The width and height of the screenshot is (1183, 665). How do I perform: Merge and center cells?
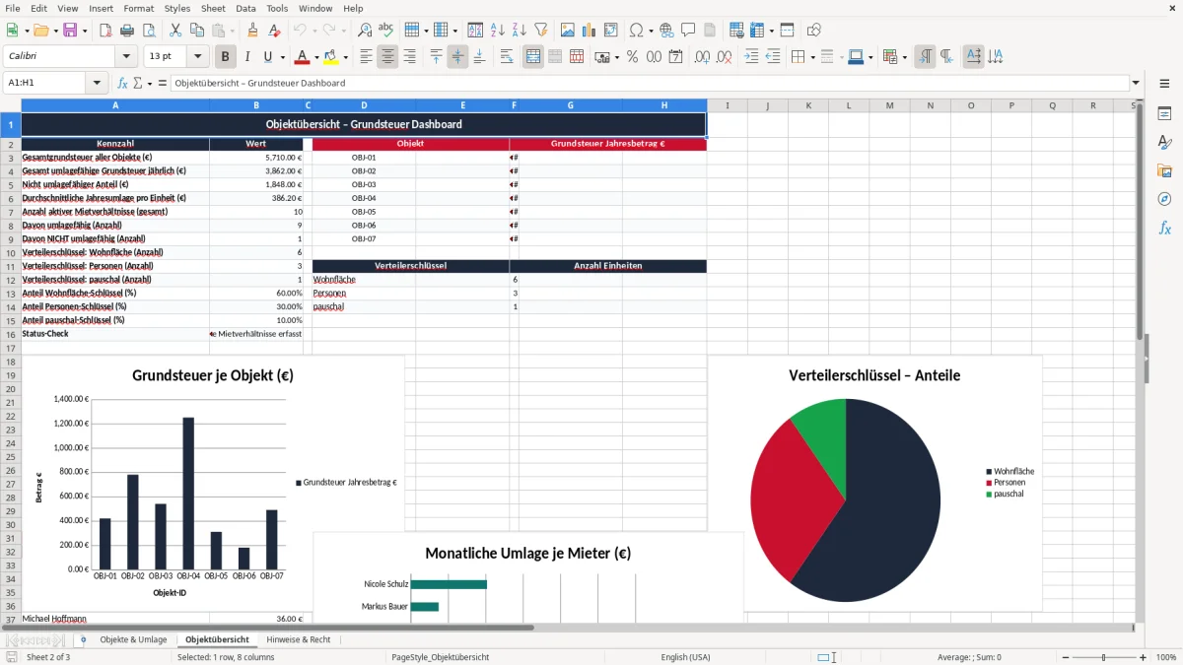(533, 57)
